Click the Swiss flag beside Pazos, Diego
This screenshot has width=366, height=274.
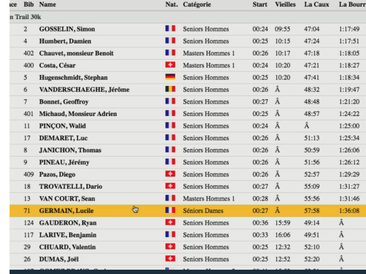tap(170, 174)
